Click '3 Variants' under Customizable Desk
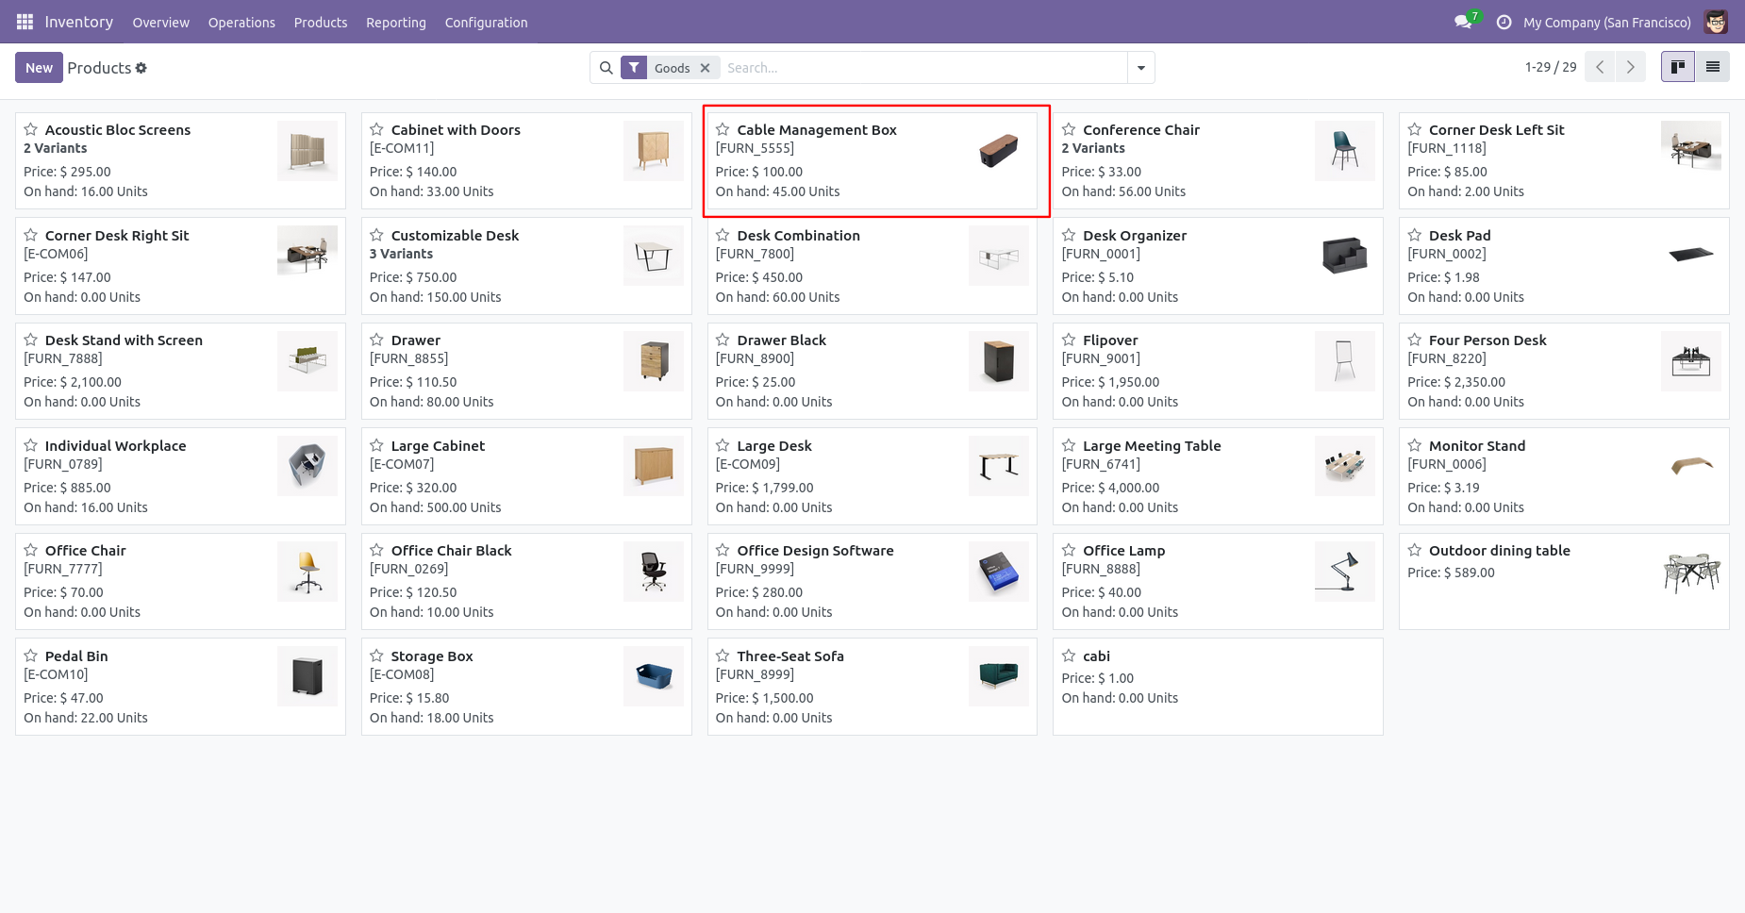1745x913 pixels. point(401,254)
